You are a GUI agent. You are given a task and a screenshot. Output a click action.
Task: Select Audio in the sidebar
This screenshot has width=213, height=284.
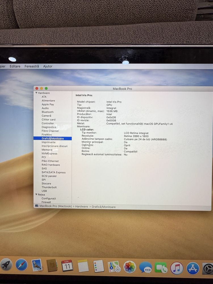tap(45, 108)
